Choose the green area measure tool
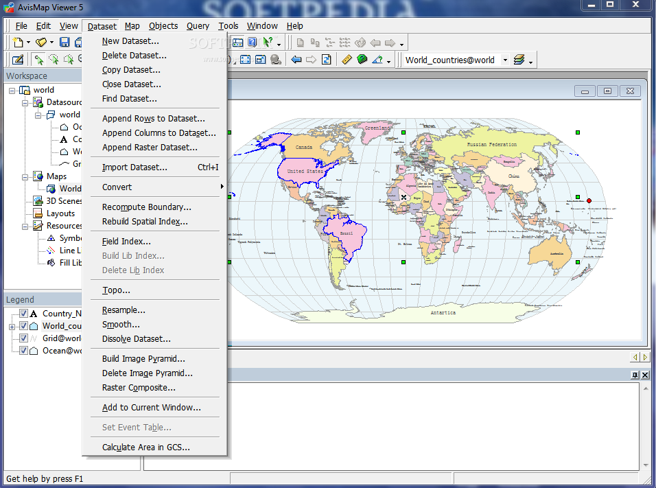656x488 pixels. click(362, 60)
